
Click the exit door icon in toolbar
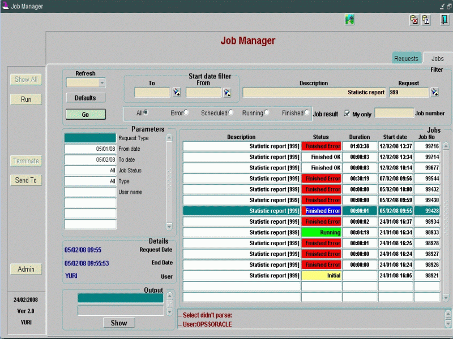(x=445, y=20)
